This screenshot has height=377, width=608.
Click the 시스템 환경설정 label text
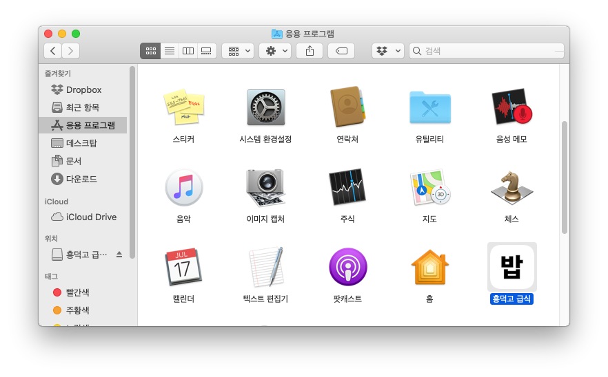pos(265,140)
